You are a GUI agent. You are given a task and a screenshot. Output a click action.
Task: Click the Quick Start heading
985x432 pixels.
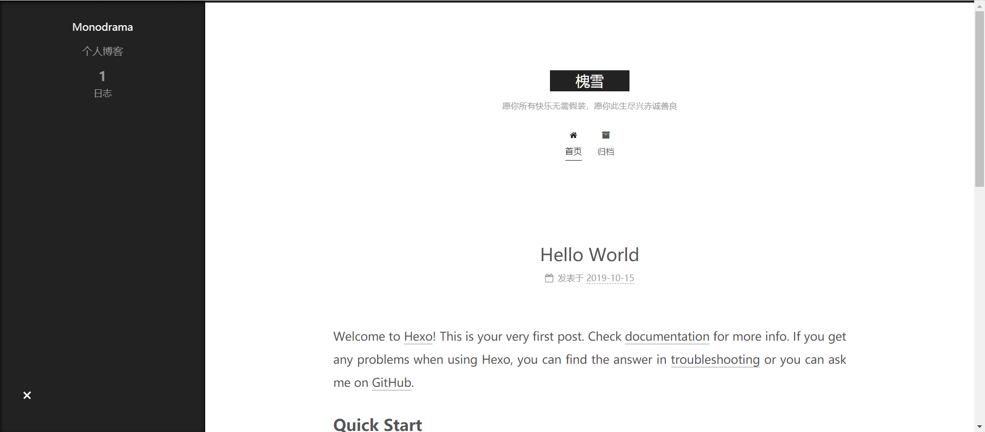click(378, 424)
